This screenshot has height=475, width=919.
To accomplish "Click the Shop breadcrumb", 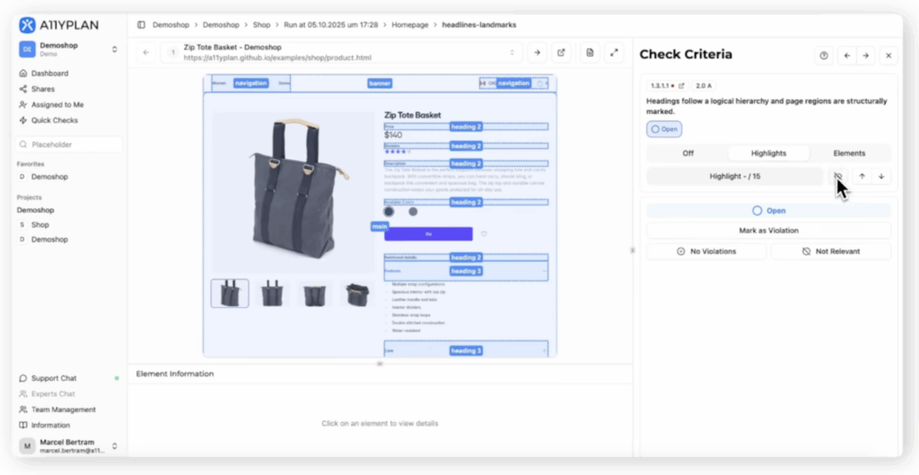I will [x=261, y=24].
